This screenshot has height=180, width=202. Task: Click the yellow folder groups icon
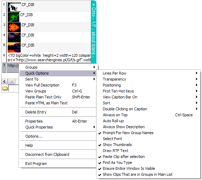pos(5,88)
